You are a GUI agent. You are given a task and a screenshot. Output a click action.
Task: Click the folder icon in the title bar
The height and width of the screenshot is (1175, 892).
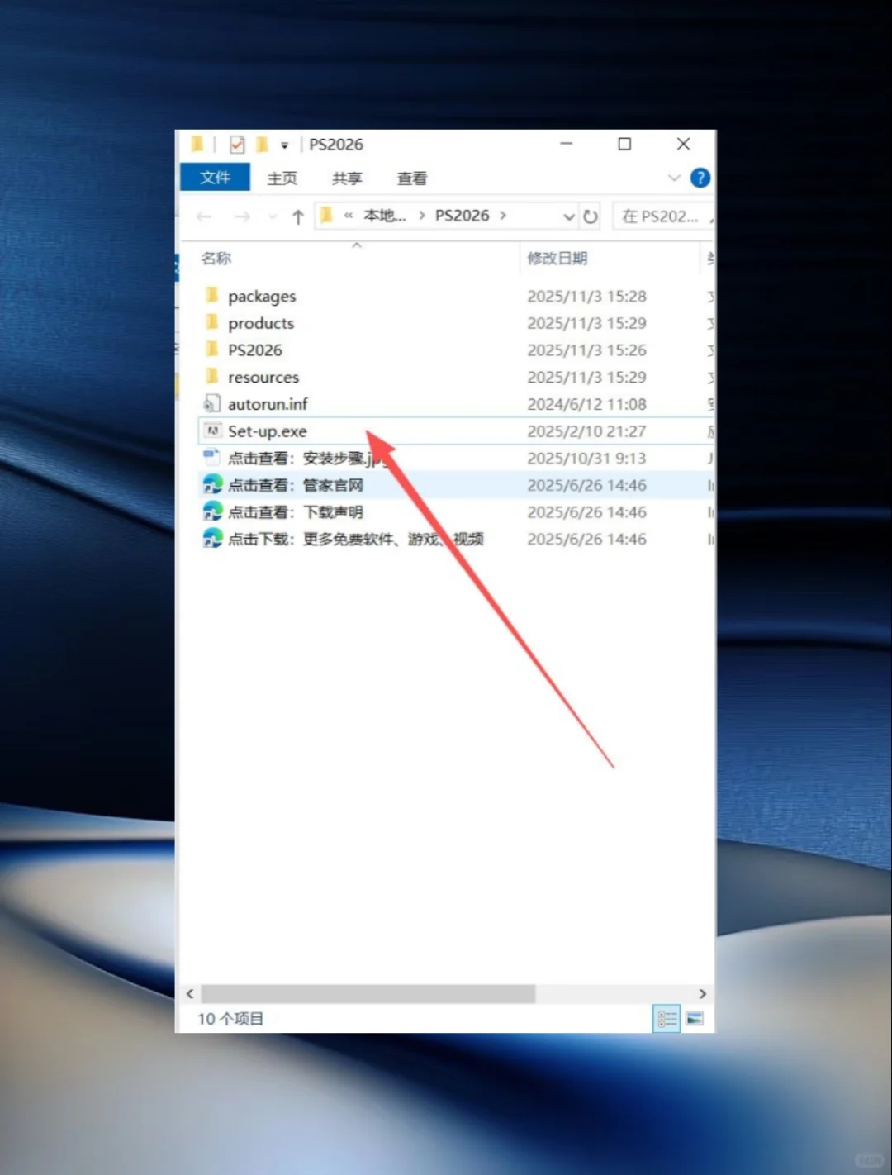197,144
